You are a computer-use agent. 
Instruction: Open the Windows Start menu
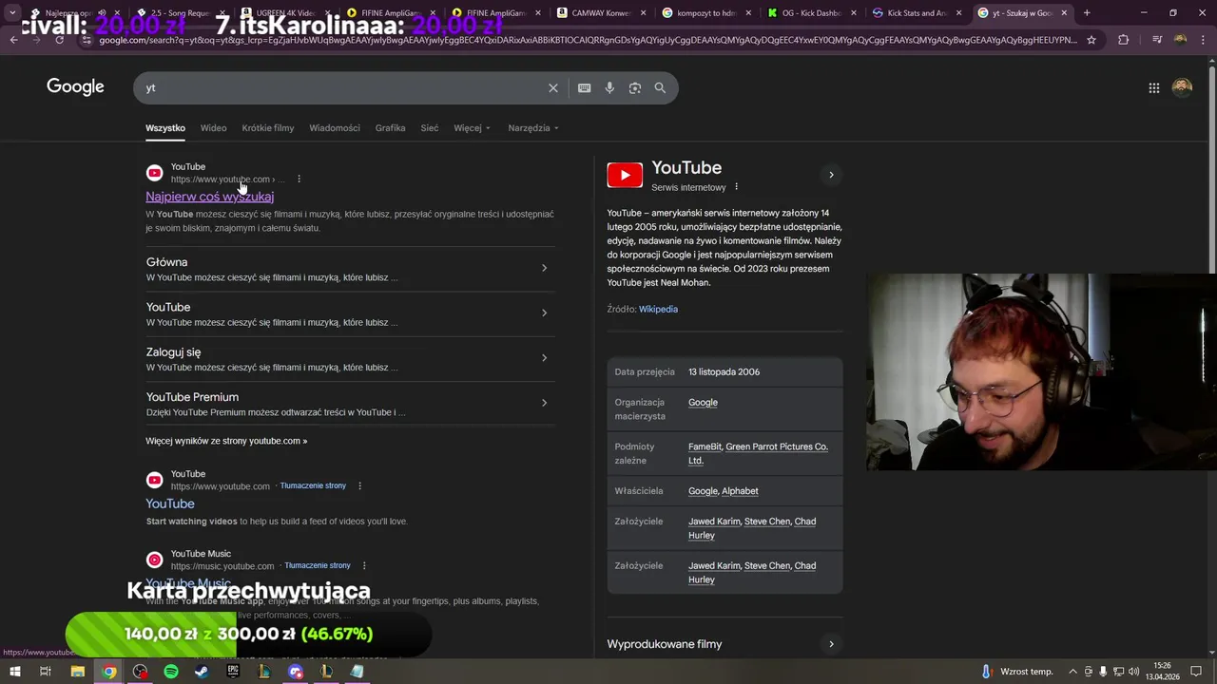click(x=15, y=672)
